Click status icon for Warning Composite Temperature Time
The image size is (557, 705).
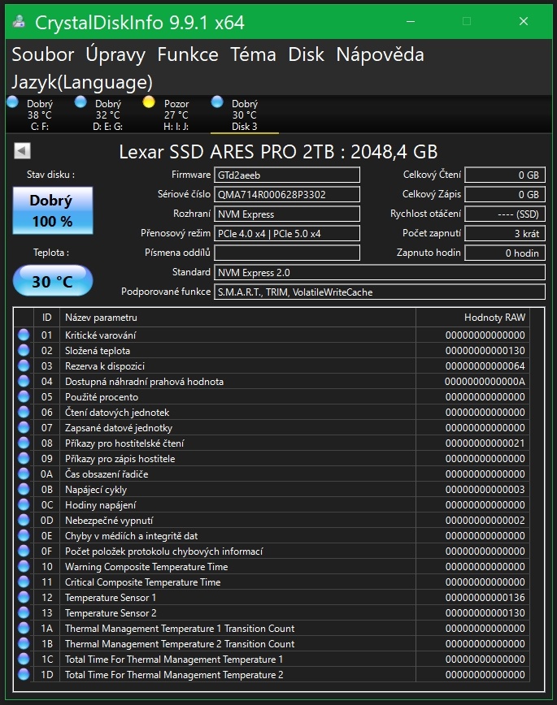[24, 567]
